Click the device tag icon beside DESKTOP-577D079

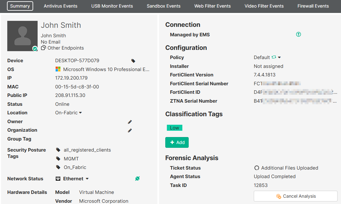click(x=133, y=61)
